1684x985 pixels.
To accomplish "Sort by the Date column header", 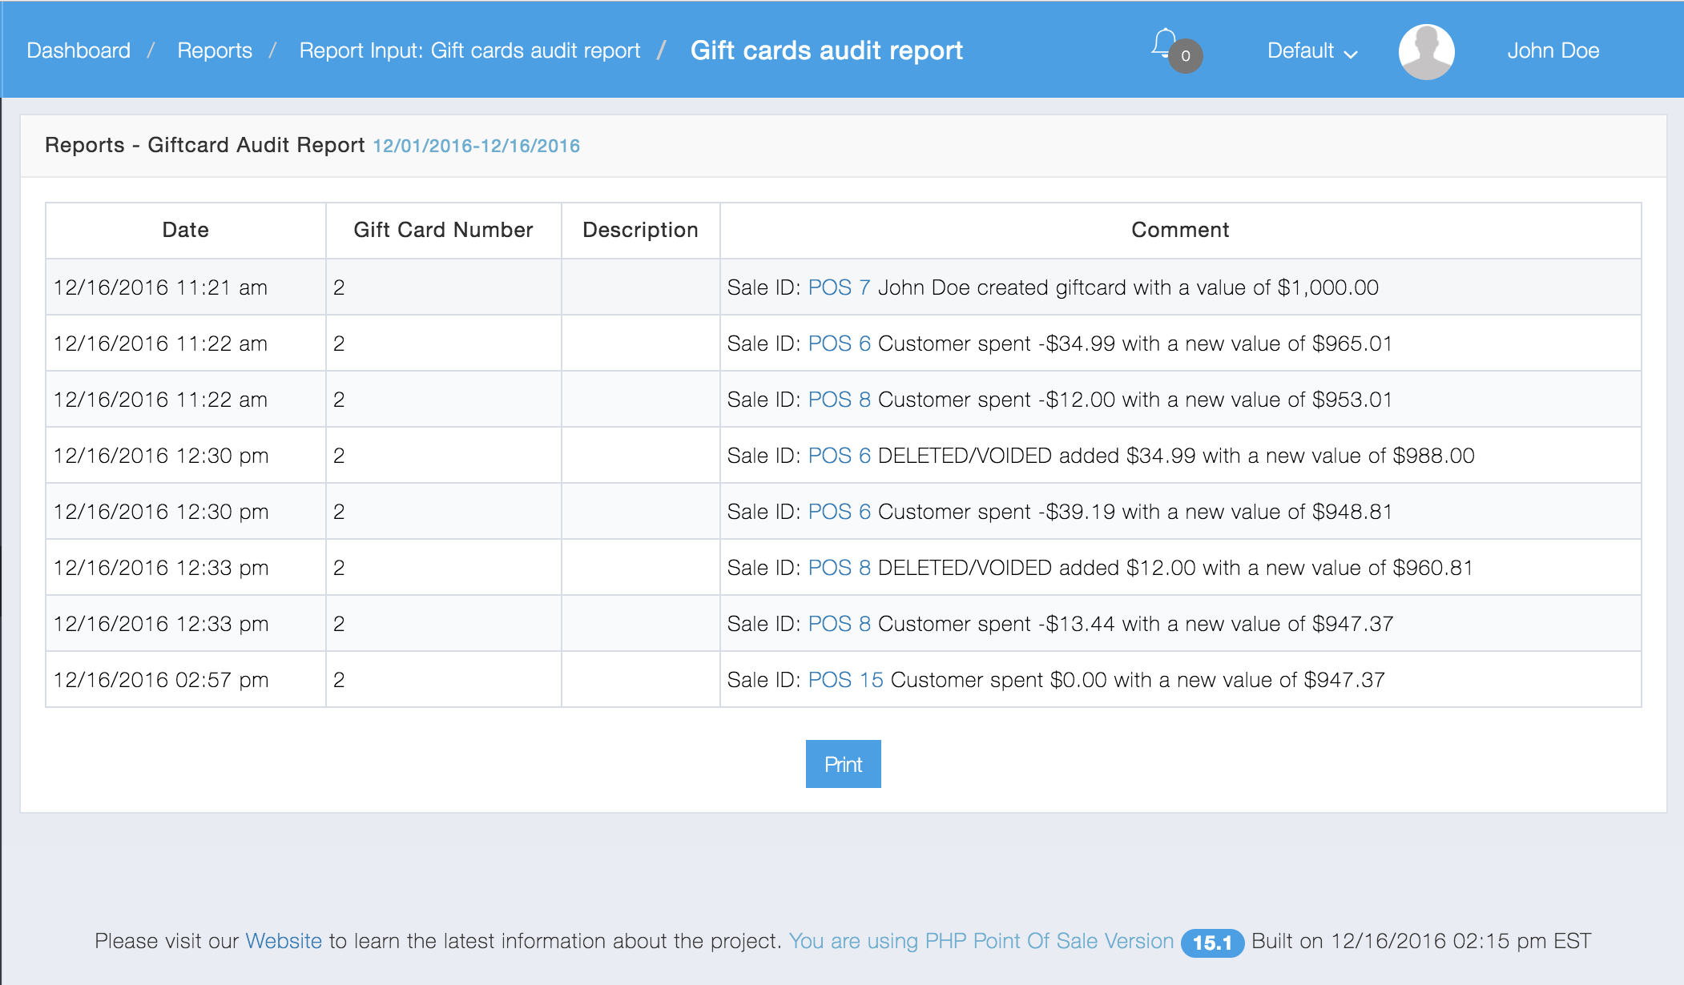I will tap(185, 230).
